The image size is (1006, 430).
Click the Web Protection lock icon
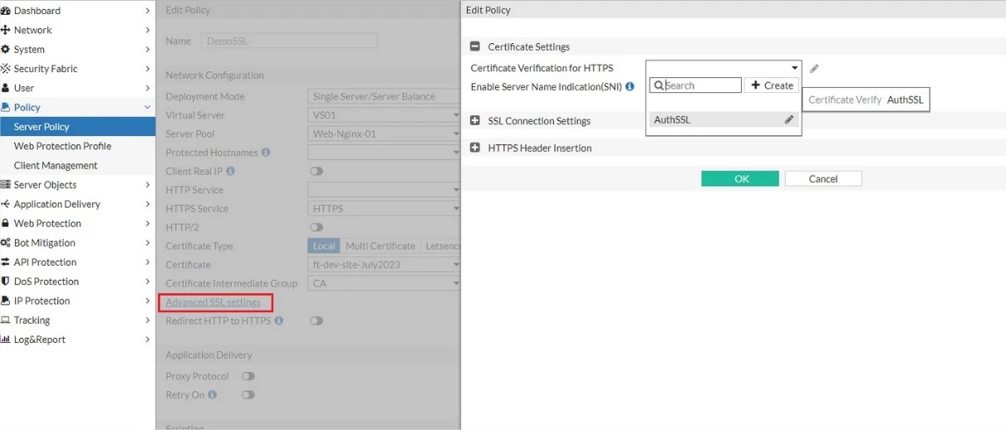(6, 223)
